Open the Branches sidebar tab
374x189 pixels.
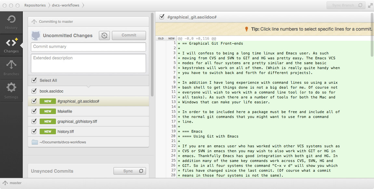11,68
